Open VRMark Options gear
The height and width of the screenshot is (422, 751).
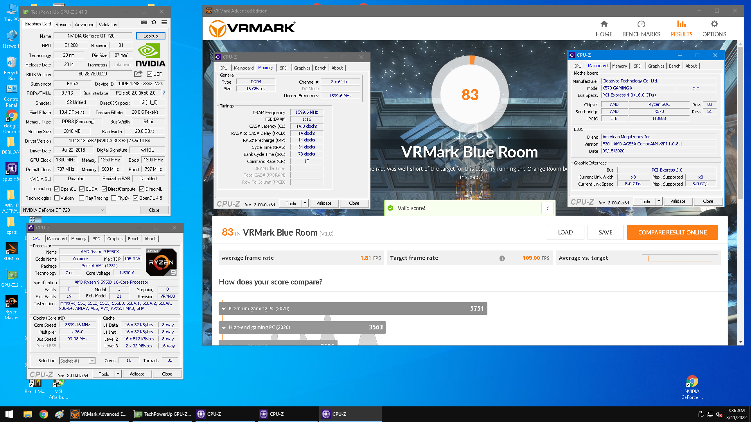point(714,29)
